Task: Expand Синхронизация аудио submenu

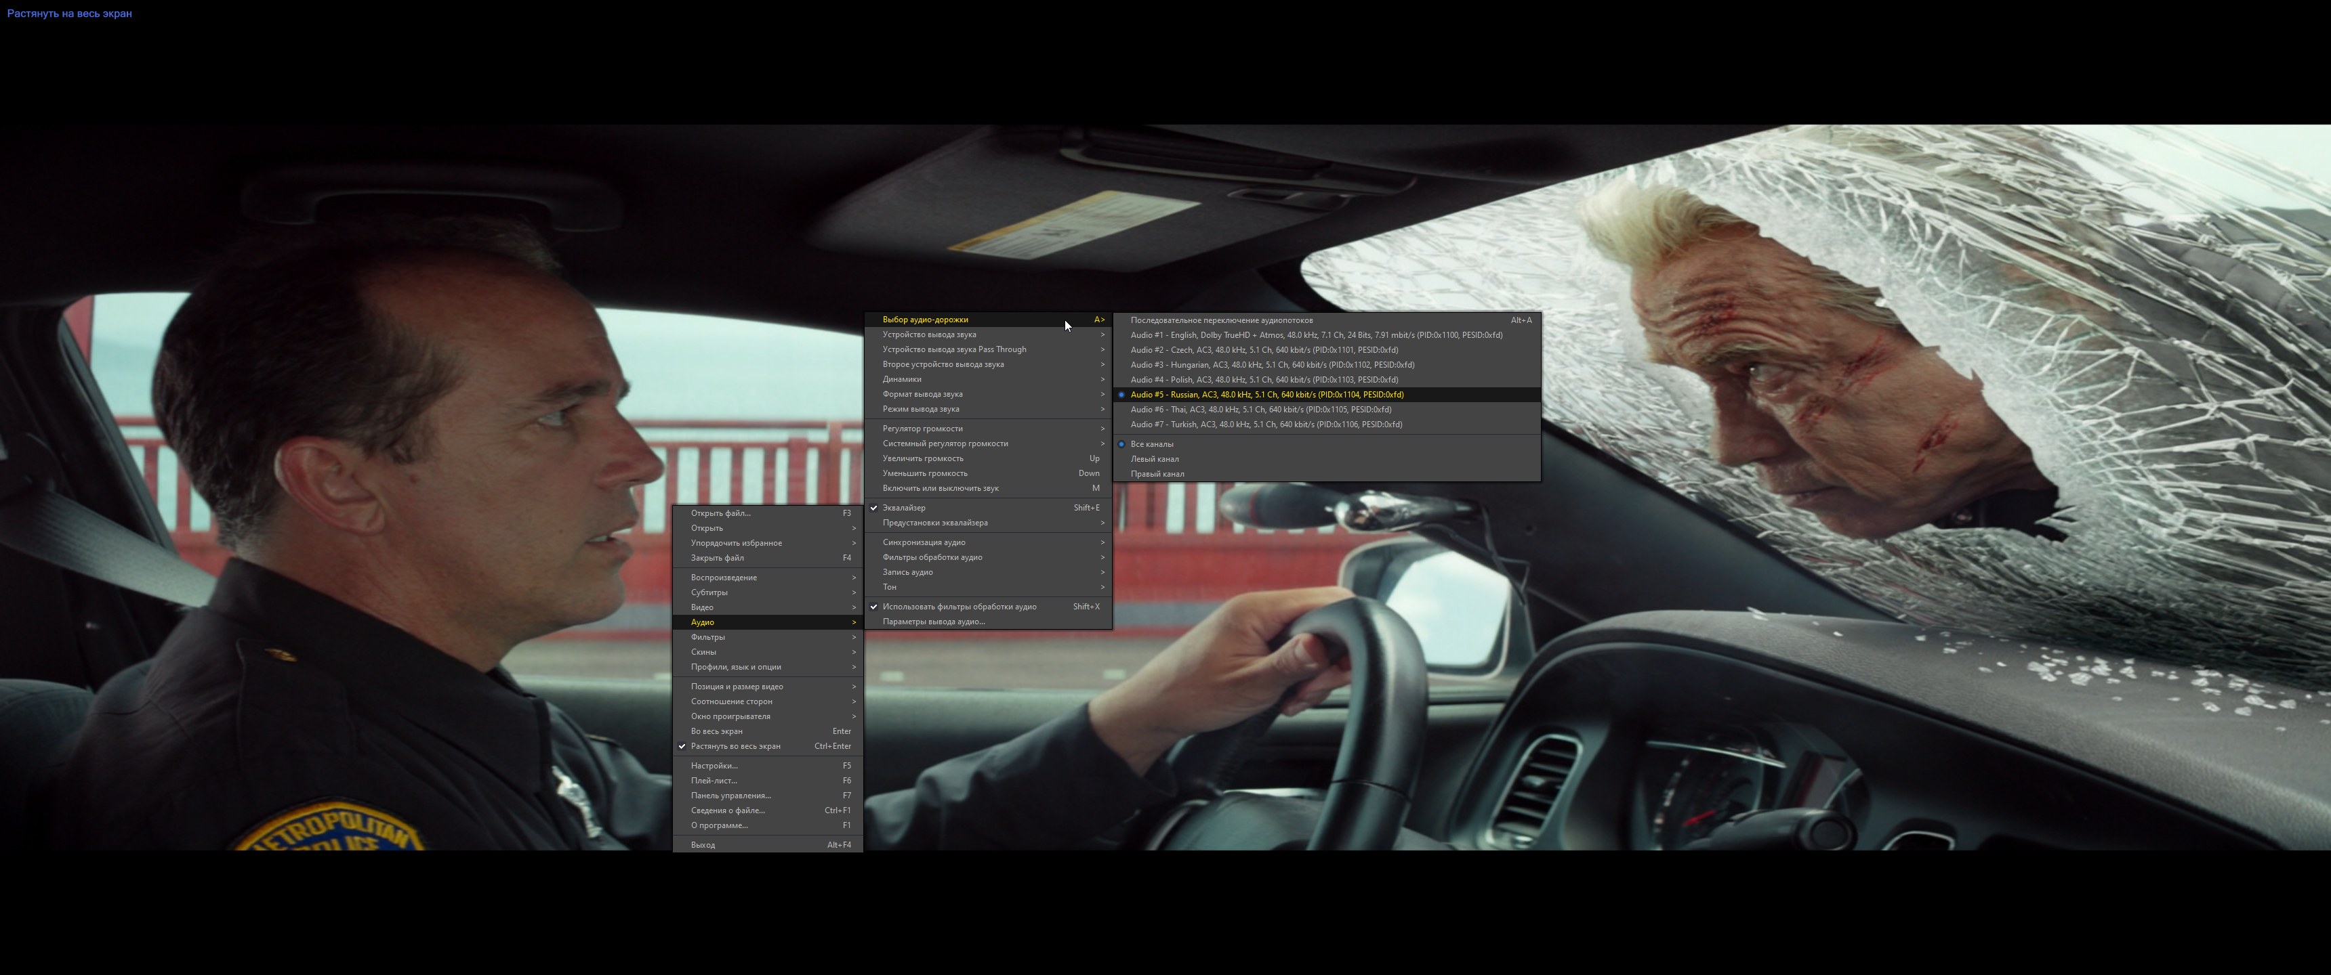Action: [988, 542]
